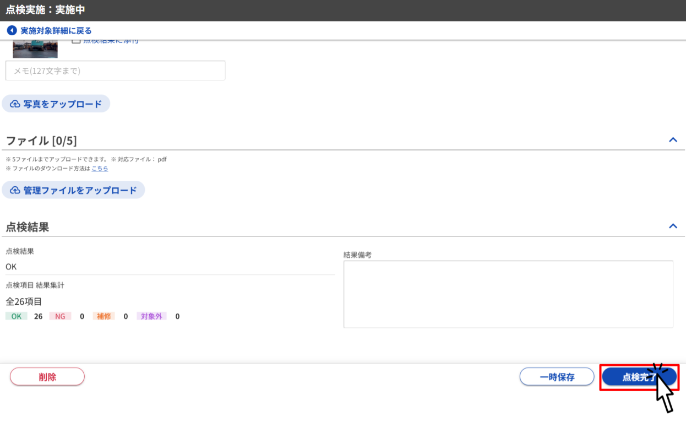Collapse the ファイル [0/5] section chevron

(673, 140)
